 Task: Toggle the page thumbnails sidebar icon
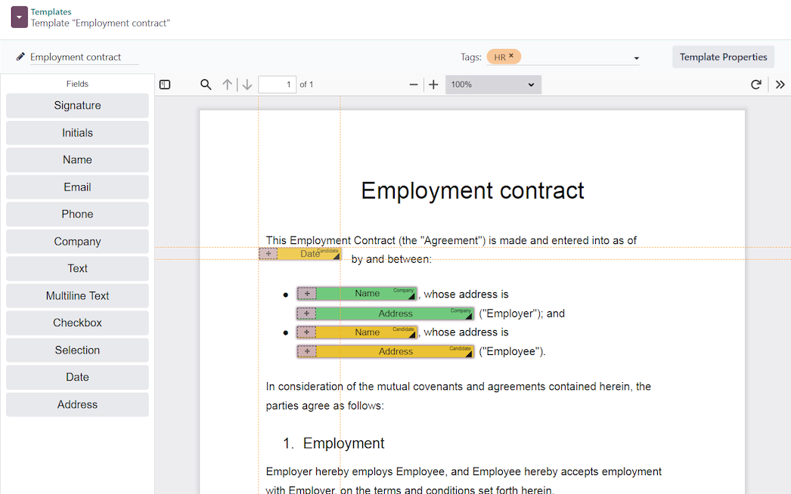tap(165, 84)
